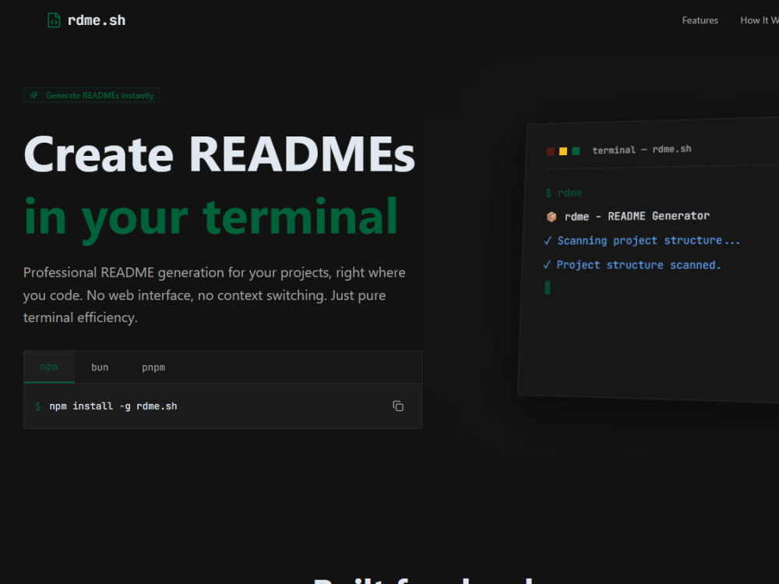The height and width of the screenshot is (584, 779).
Task: Click the green terminal cursor block
Action: pyautogui.click(x=548, y=288)
